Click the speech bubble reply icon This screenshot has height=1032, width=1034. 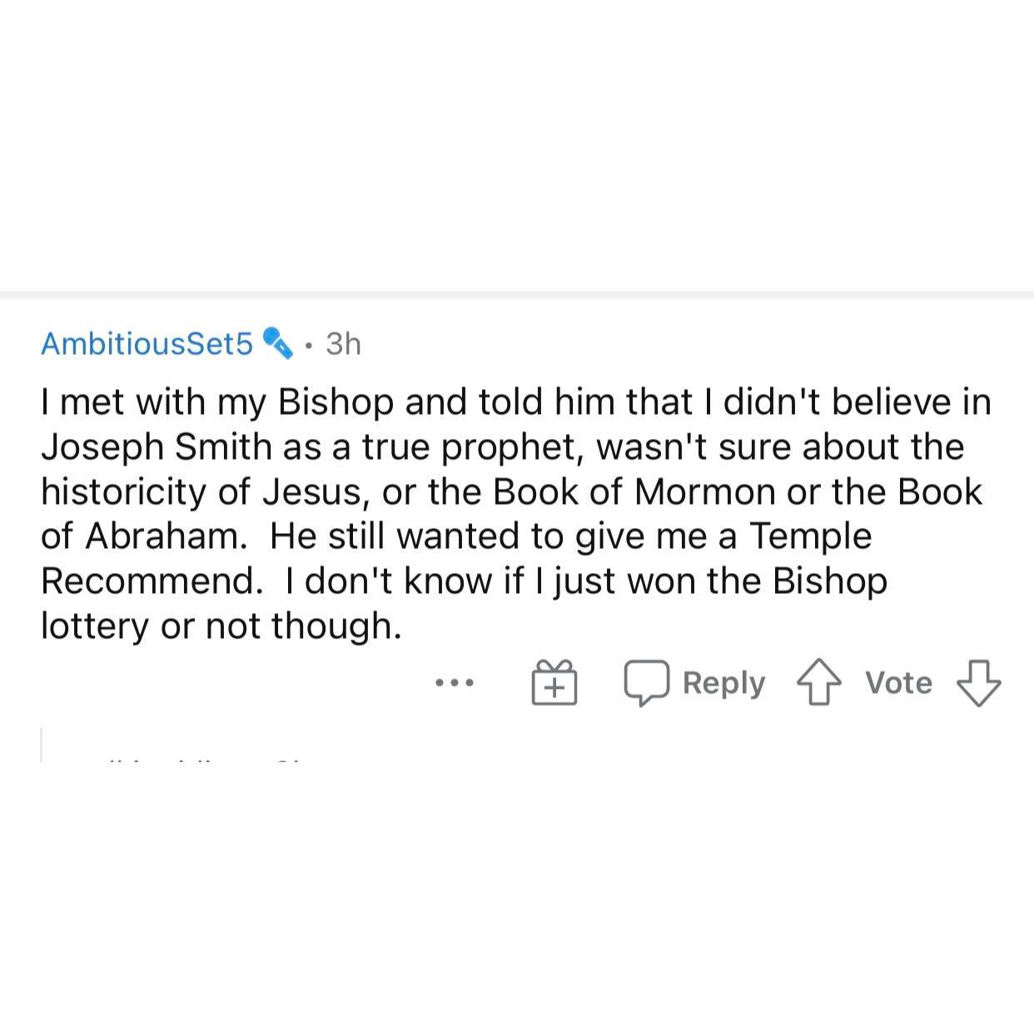[647, 684]
